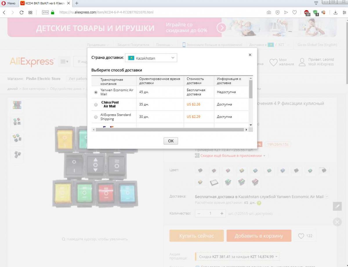The height and width of the screenshot is (267, 348).
Task: Open the Kazakhstan delivery country dropdown
Action: [151, 58]
